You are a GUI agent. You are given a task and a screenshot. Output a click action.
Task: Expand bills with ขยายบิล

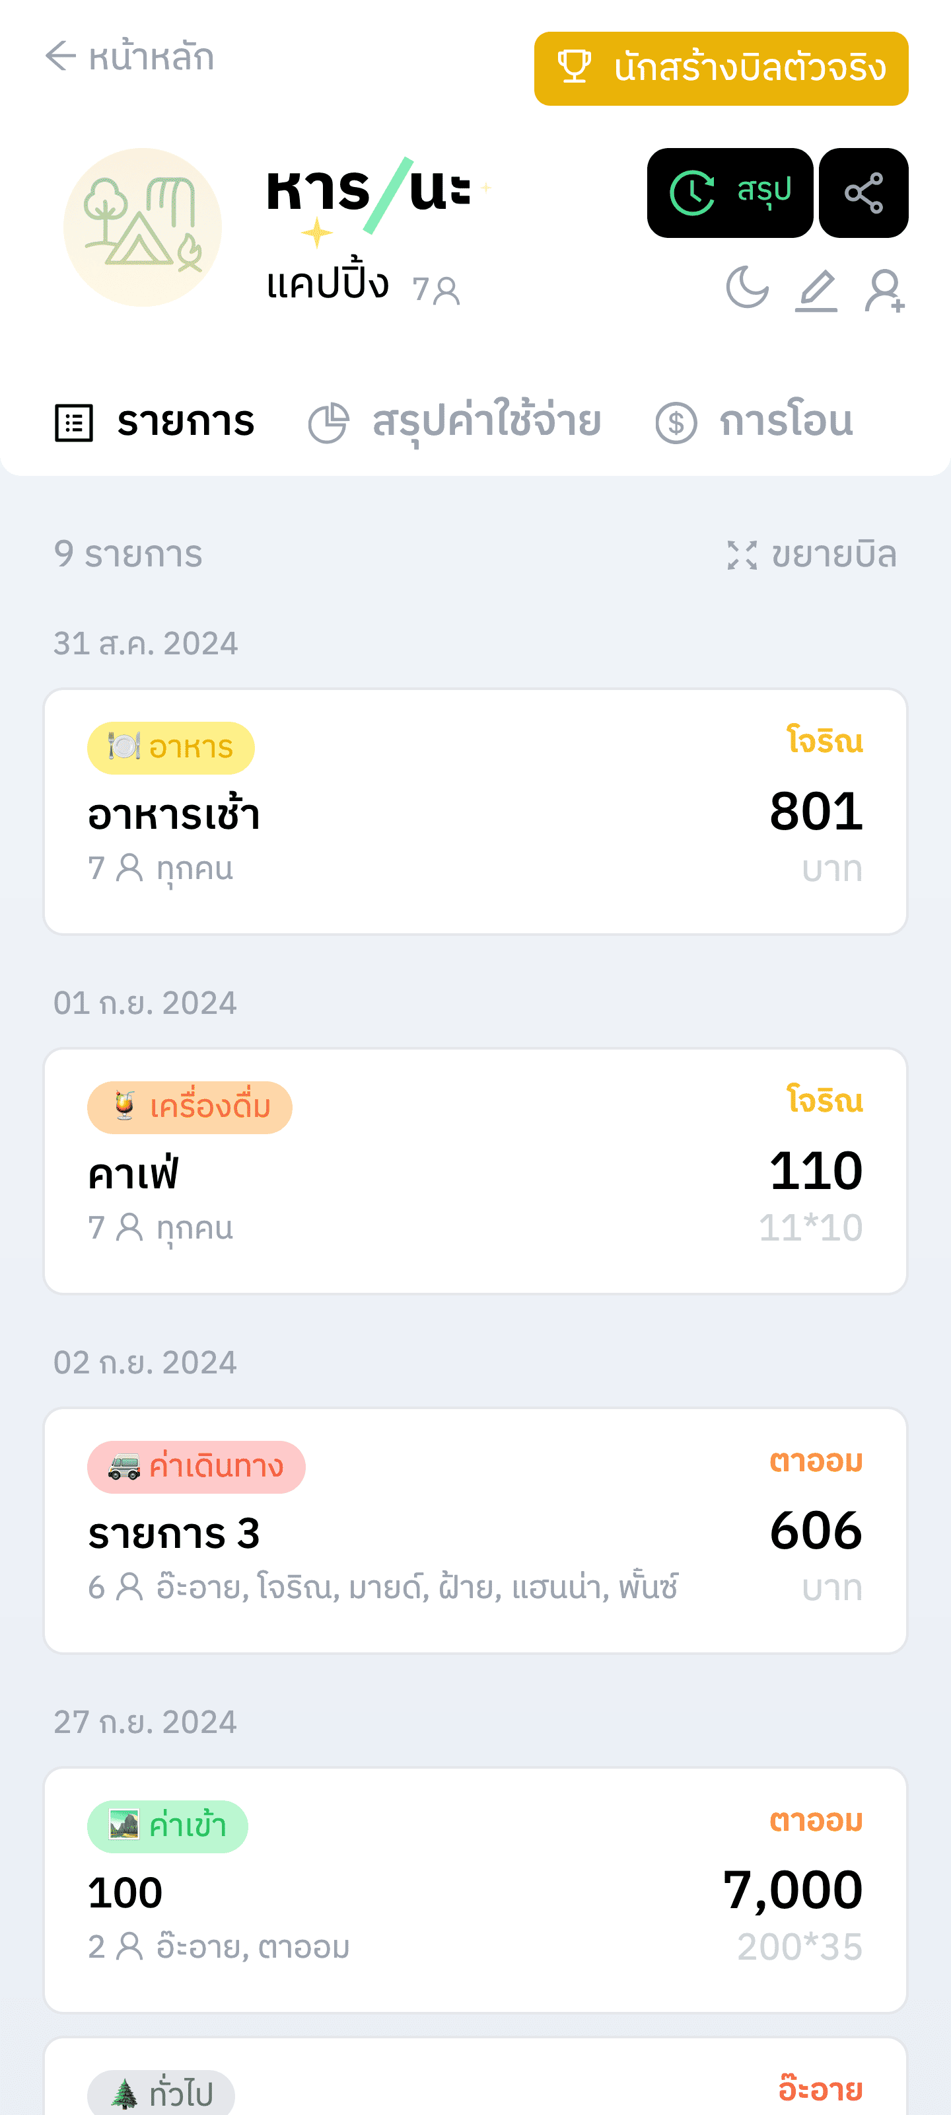pos(812,555)
